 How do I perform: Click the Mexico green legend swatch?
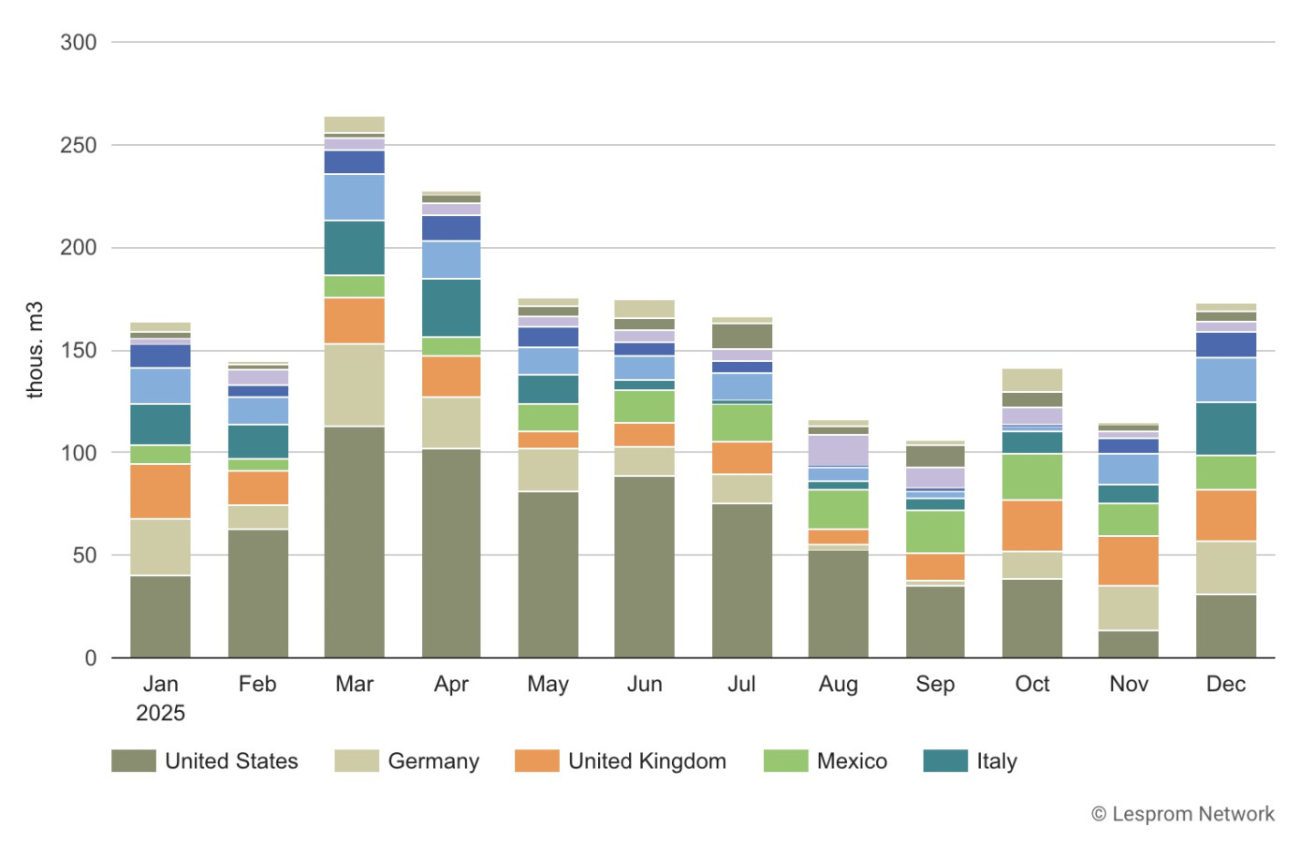pos(785,761)
